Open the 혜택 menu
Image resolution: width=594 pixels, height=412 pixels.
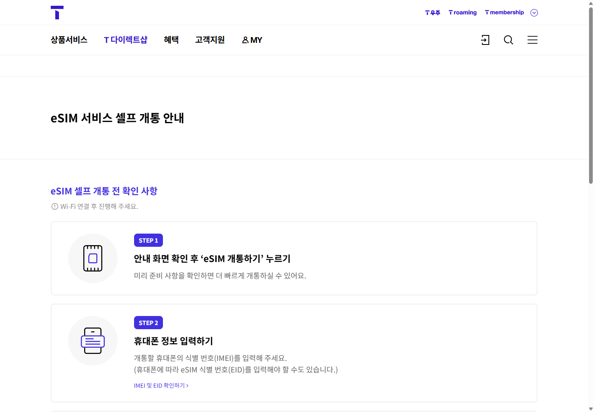tap(171, 40)
